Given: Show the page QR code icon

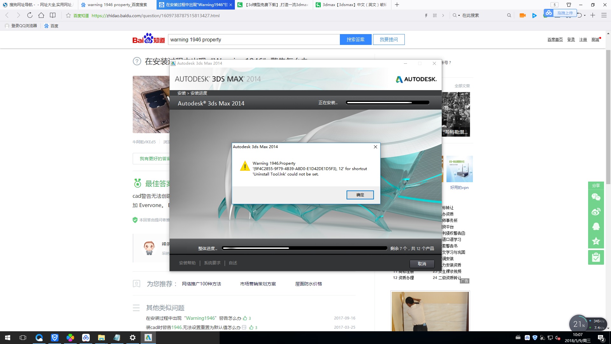Looking at the screenshot, I should 435,15.
